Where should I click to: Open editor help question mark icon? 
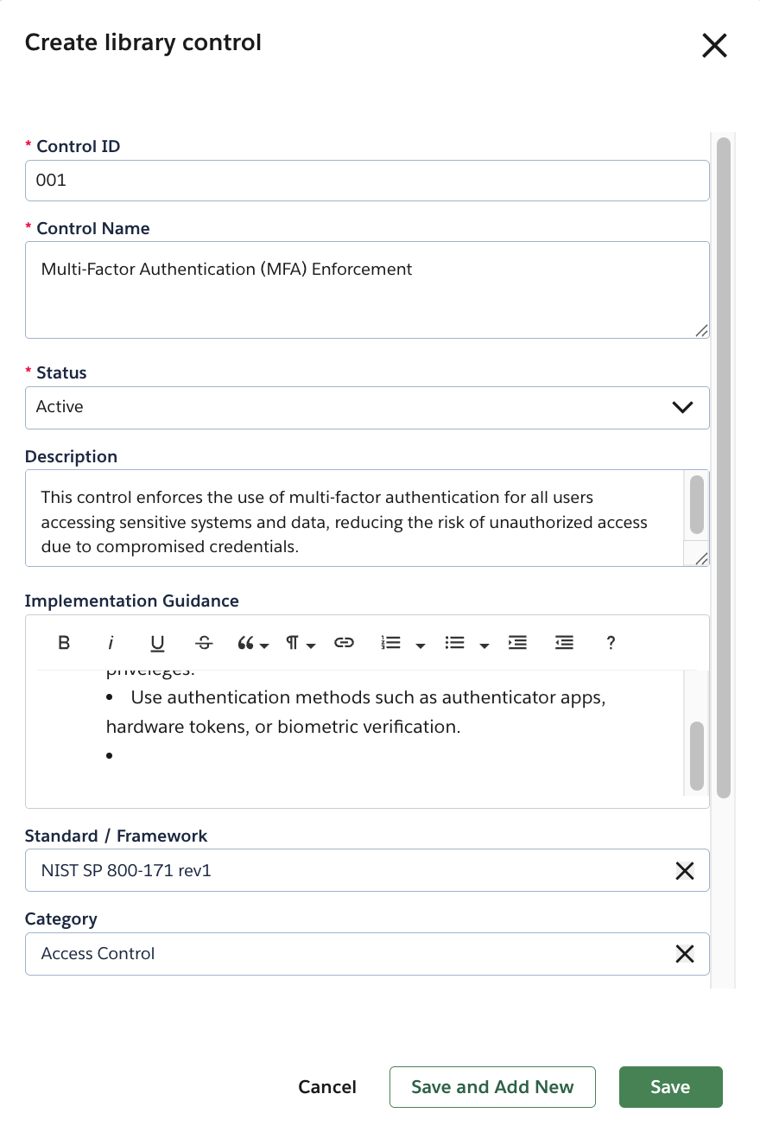611,643
